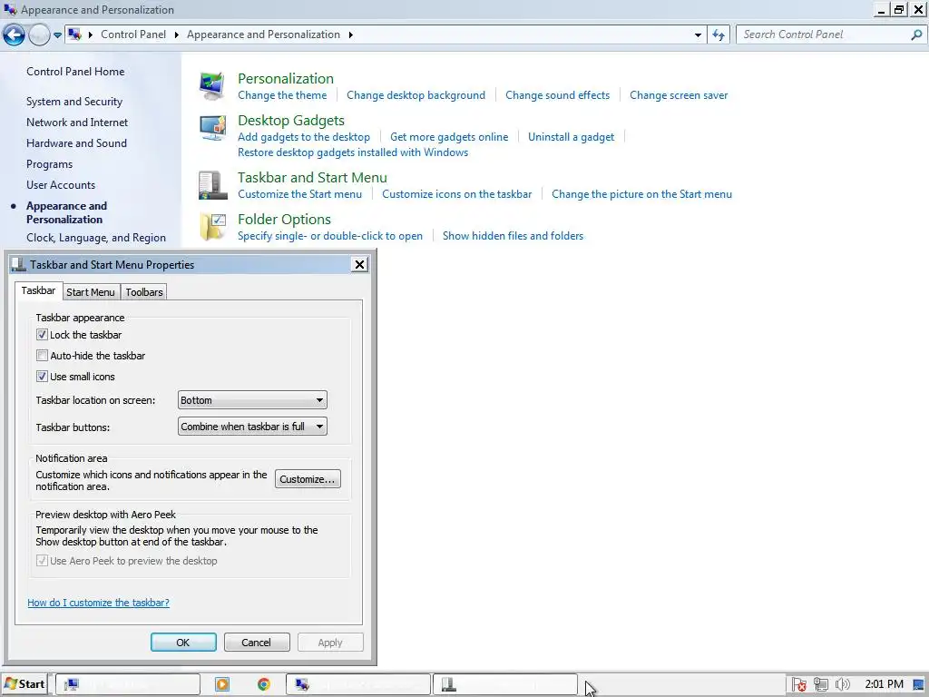Open the media player icon in taskbar

point(222,684)
